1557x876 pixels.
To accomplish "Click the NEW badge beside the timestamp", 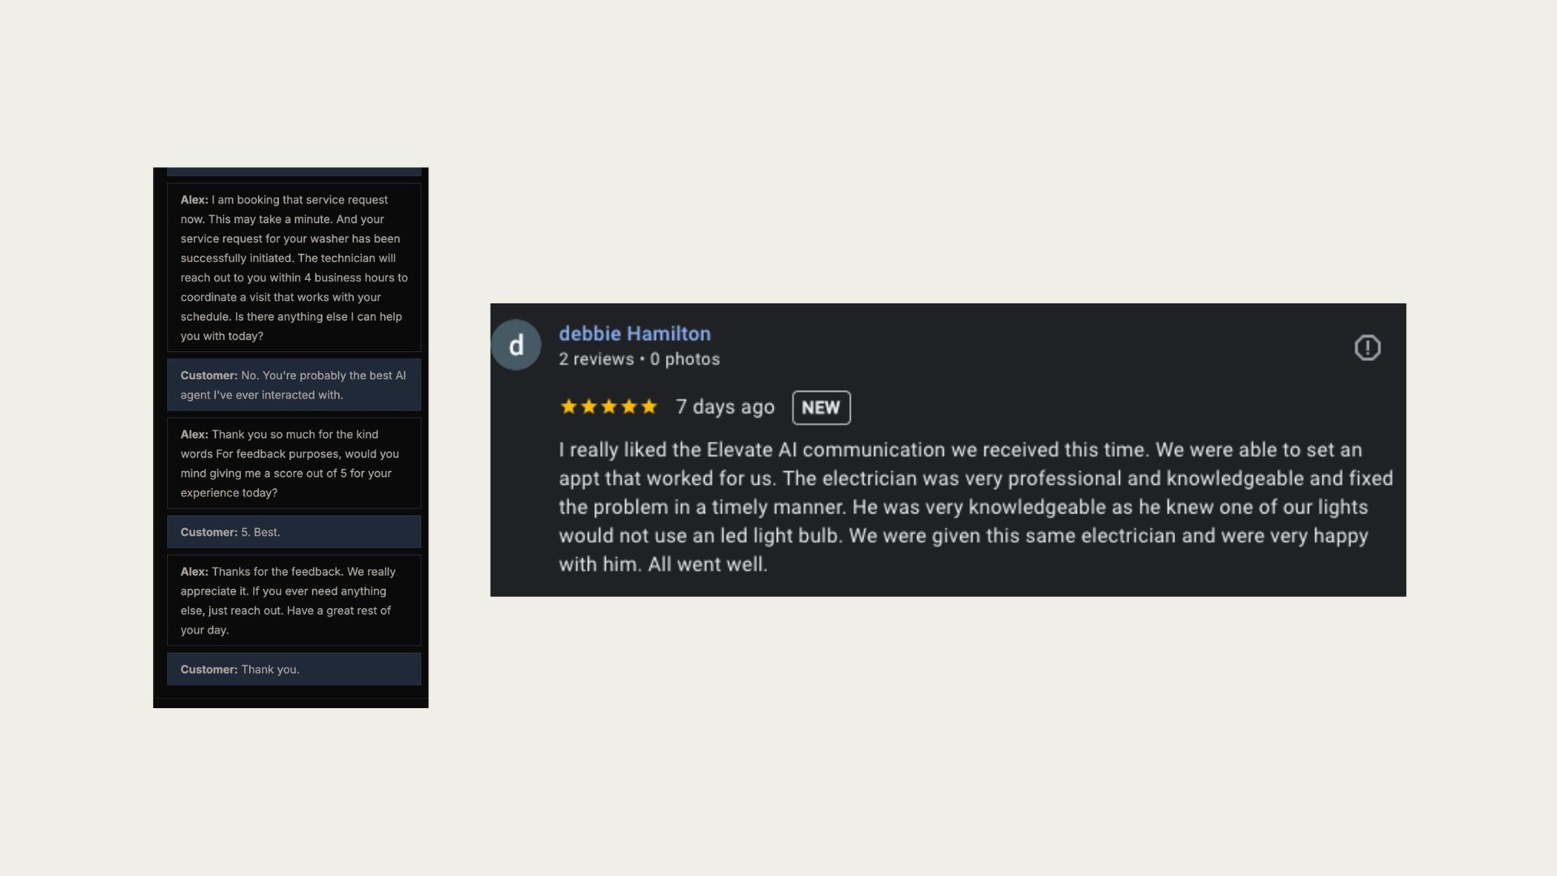I will coord(821,408).
